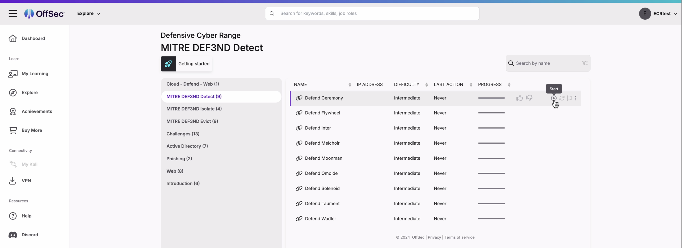
Task: Click the Getting started button
Action: coord(186,64)
